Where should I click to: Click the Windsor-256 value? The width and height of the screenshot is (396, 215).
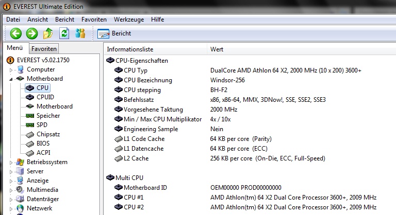click(x=227, y=80)
